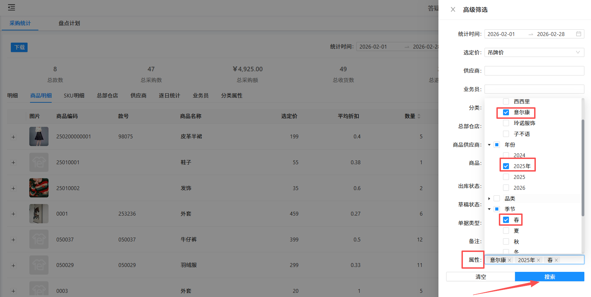Open the 总部仓店 sub-tab
The image size is (591, 297).
point(108,95)
